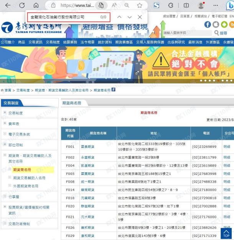The height and width of the screenshot is (240, 234).
Task: Click the anti-fraud banner image
Action: click(x=117, y=65)
